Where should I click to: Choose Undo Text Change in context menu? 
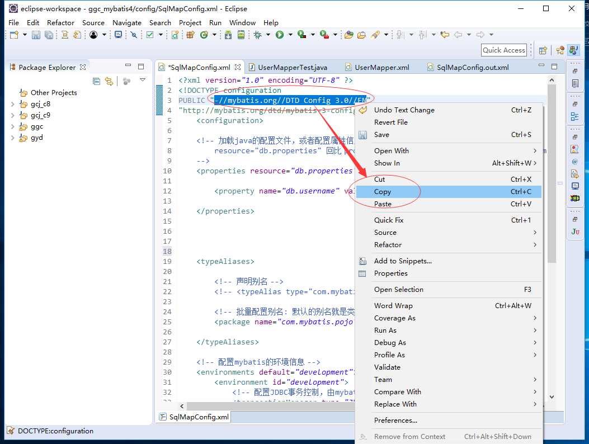pos(449,110)
